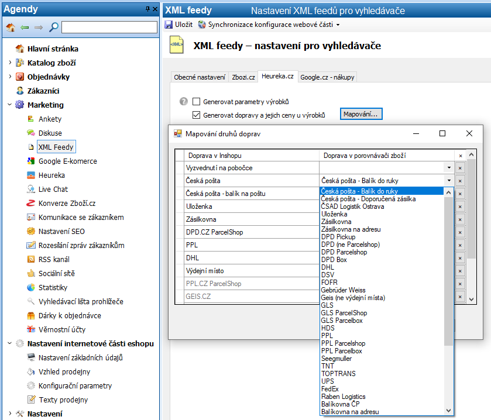Click the Nastavení SEO icon

30,231
